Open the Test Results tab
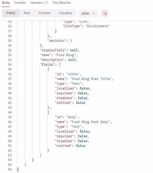Screen dimensions: 153x173 (61, 3)
